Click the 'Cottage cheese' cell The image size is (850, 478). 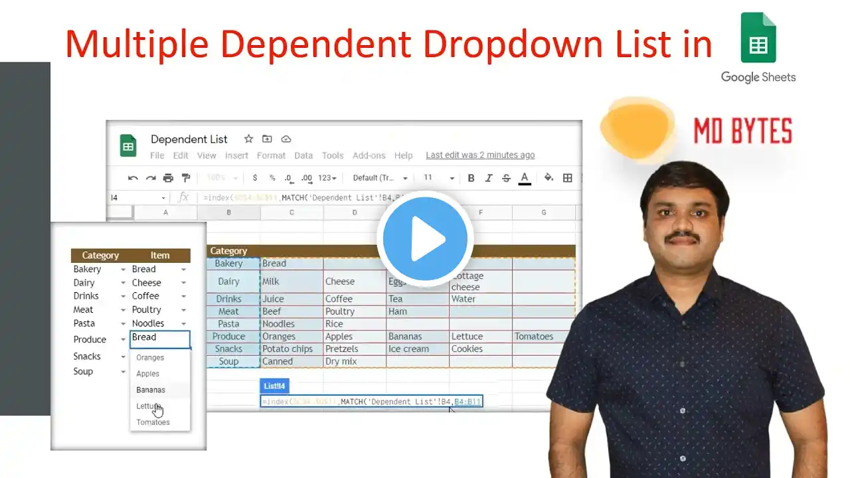point(481,281)
